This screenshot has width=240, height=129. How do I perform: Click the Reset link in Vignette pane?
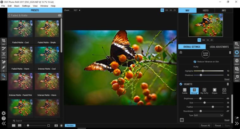[x=227, y=120]
